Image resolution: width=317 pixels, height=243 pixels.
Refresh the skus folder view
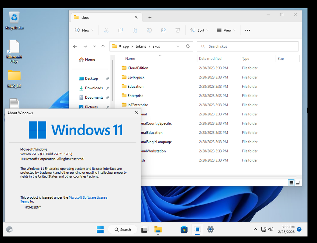tap(188, 46)
